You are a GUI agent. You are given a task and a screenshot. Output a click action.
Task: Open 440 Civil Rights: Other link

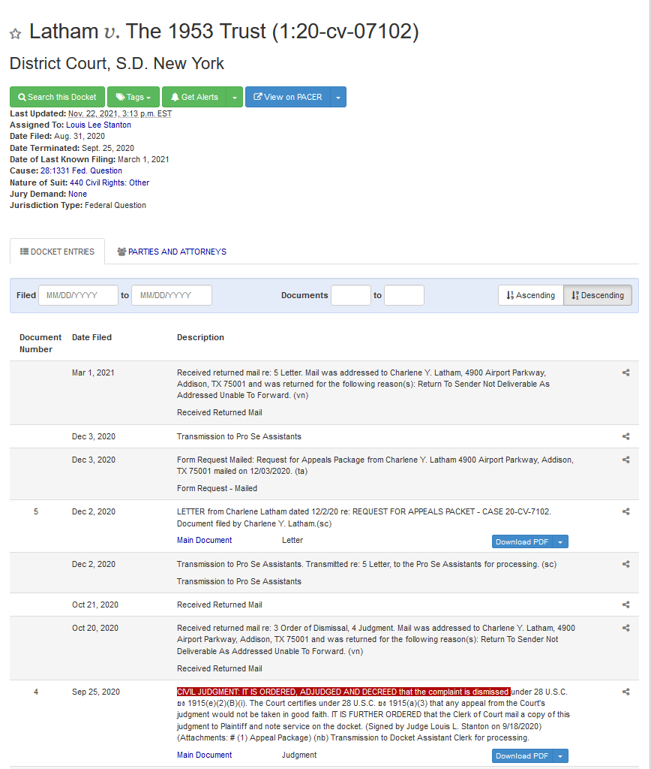[109, 182]
